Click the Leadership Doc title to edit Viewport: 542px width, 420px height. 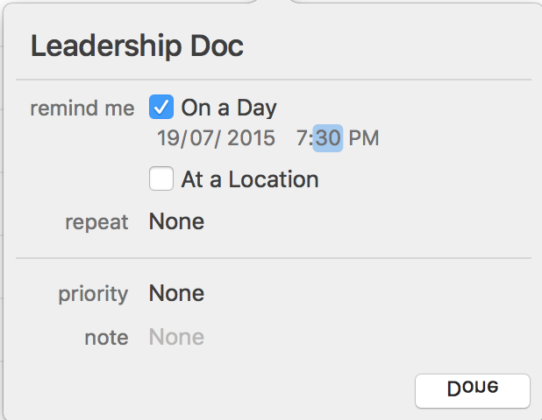click(137, 46)
